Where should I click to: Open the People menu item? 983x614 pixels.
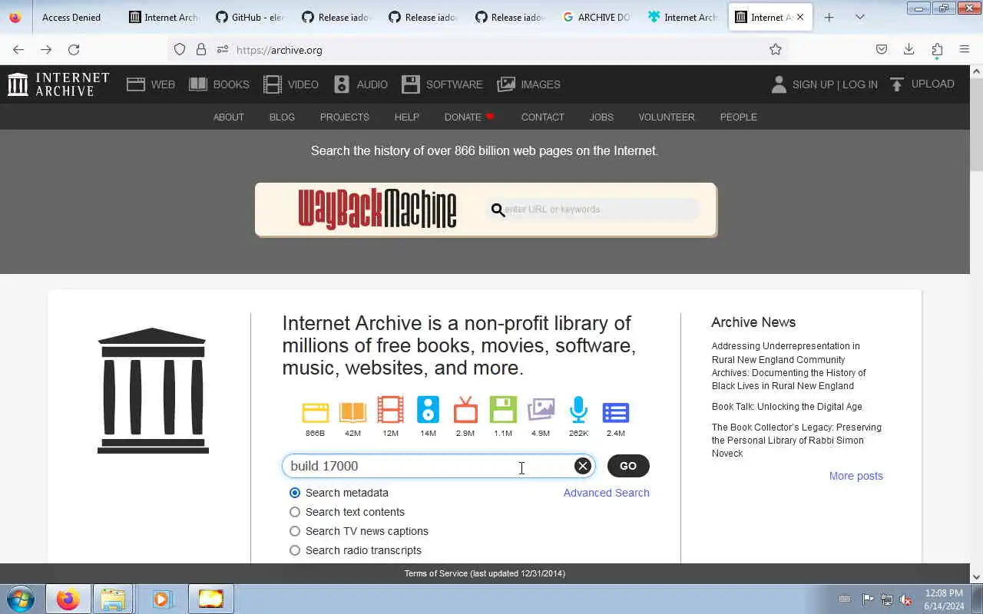(739, 117)
